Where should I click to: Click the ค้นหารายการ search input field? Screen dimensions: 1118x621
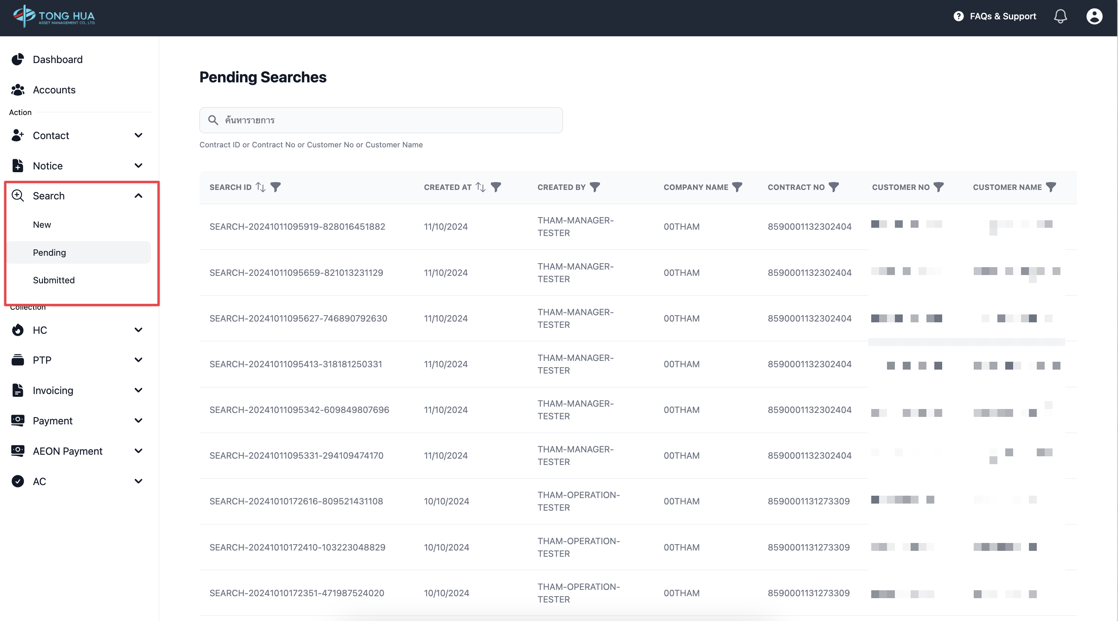(x=381, y=120)
